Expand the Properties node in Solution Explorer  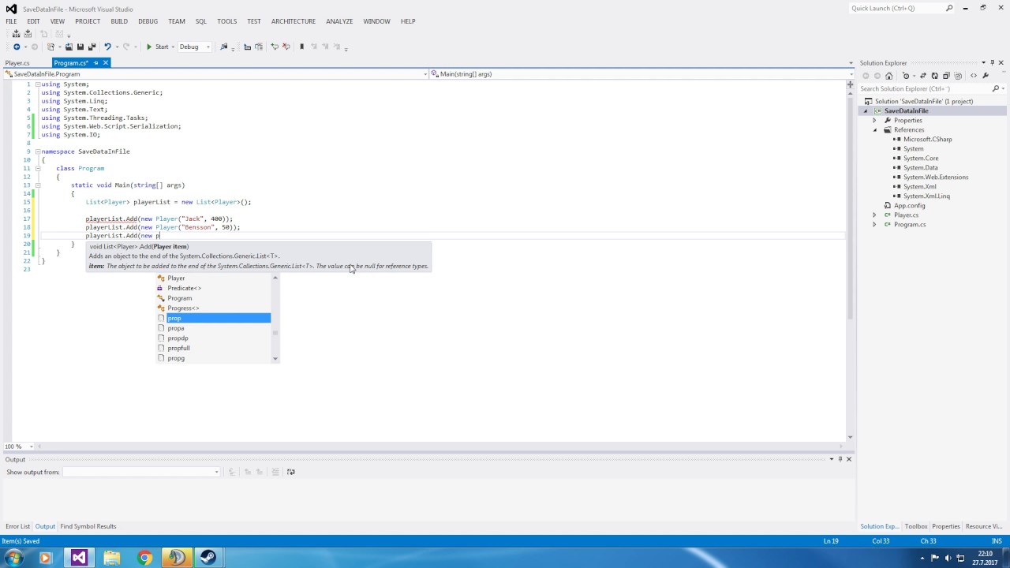(874, 121)
